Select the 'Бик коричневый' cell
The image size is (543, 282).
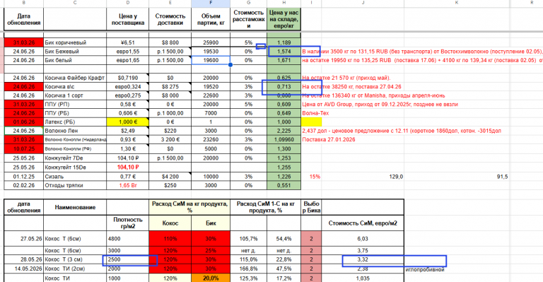click(x=75, y=42)
